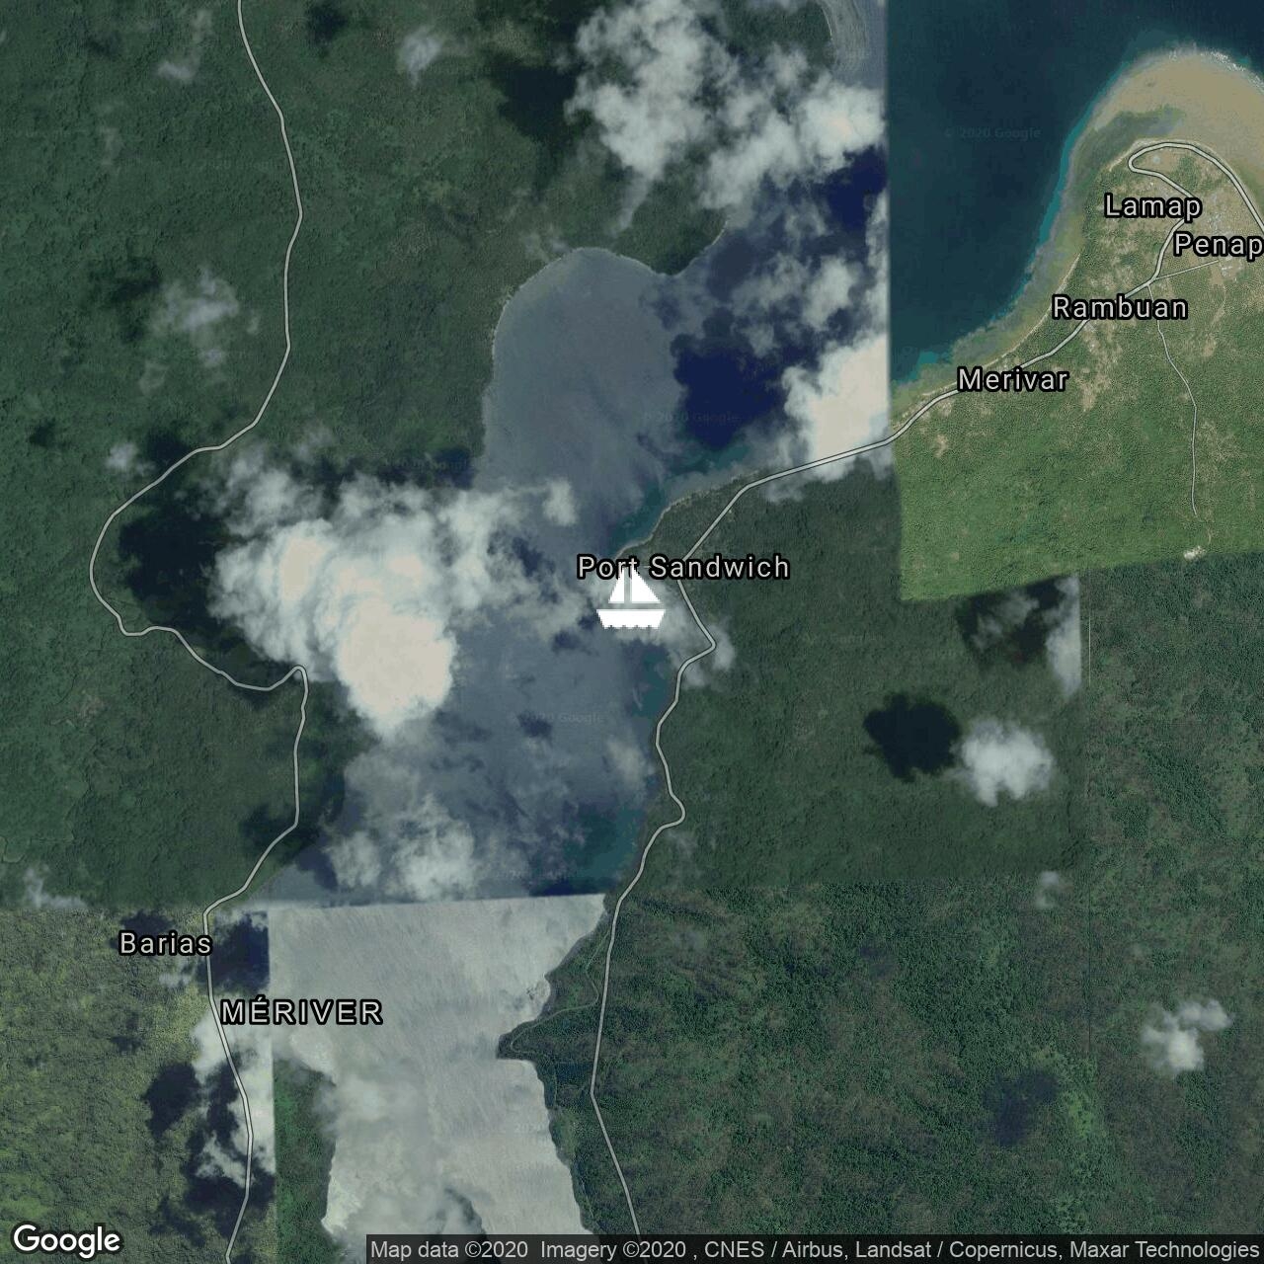Click the Lamap village label
This screenshot has width=1264, height=1264.
1152,206
